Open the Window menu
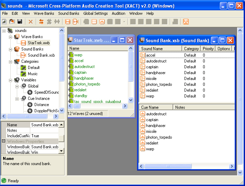This screenshot has height=186, width=245. pyautogui.click(x=136, y=13)
